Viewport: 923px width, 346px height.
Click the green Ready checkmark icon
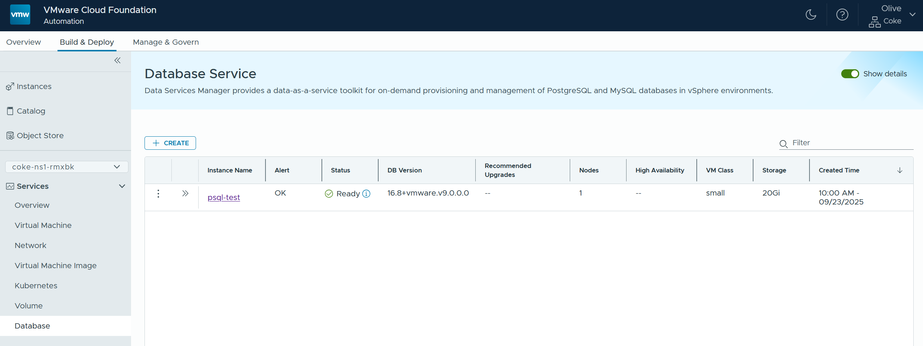tap(329, 194)
